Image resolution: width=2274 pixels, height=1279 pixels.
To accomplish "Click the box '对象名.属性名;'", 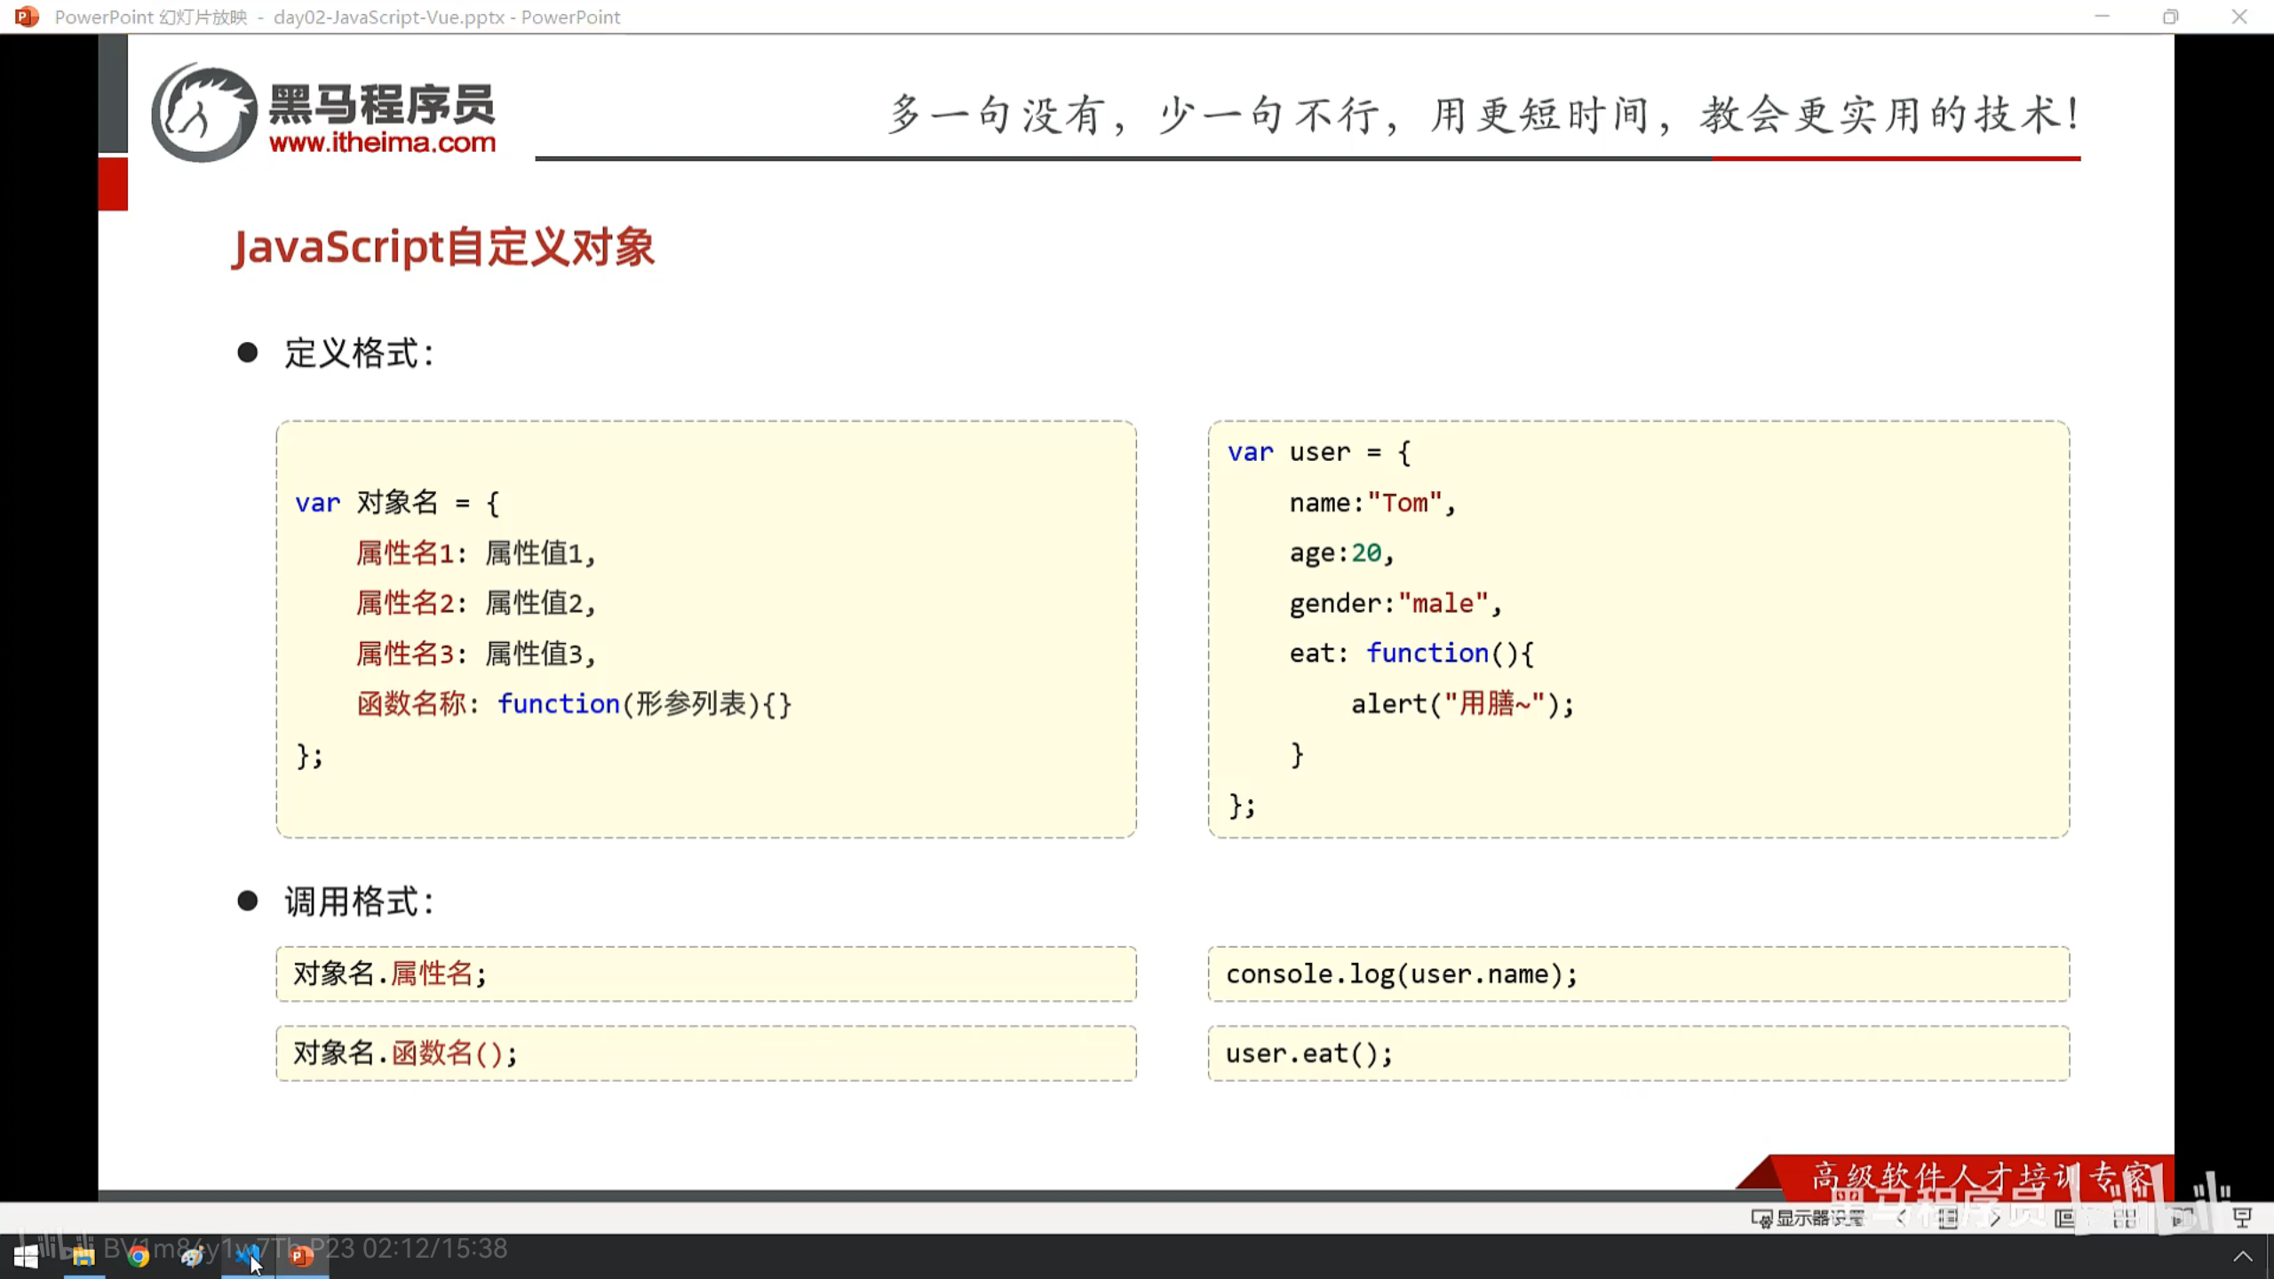I will point(706,974).
